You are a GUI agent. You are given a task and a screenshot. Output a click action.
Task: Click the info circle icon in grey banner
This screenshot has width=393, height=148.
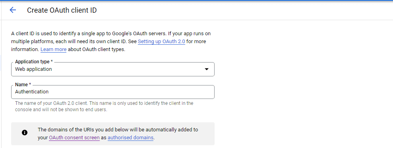click(25, 133)
